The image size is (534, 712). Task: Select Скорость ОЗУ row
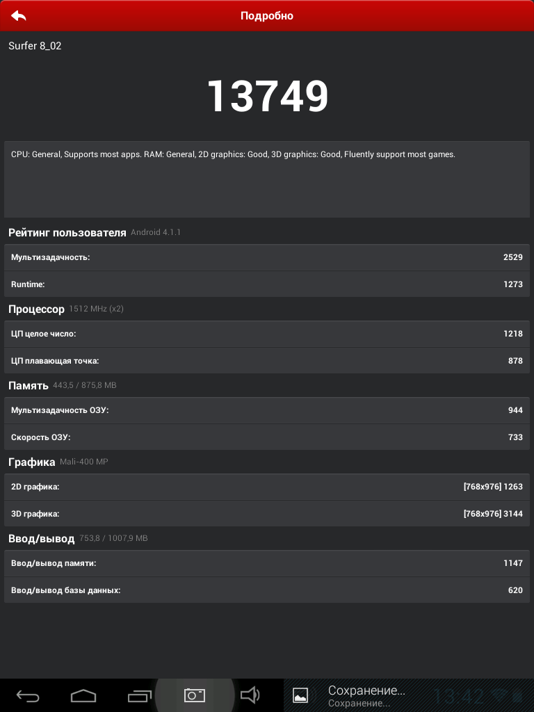267,437
